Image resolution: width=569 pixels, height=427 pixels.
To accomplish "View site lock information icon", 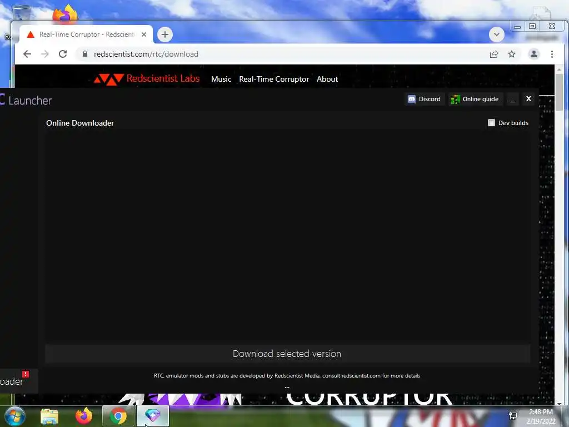I will tap(85, 54).
